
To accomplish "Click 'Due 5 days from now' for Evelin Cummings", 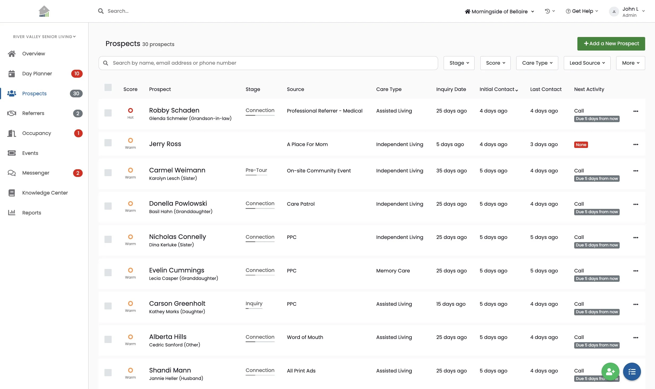I will (597, 279).
